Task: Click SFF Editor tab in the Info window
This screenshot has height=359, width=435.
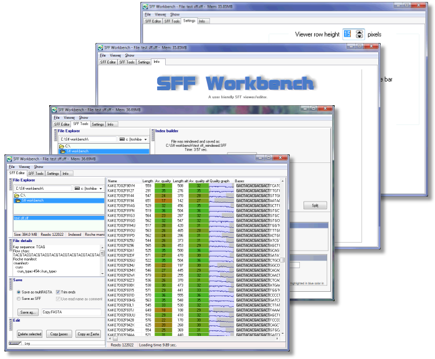Action: pos(108,62)
